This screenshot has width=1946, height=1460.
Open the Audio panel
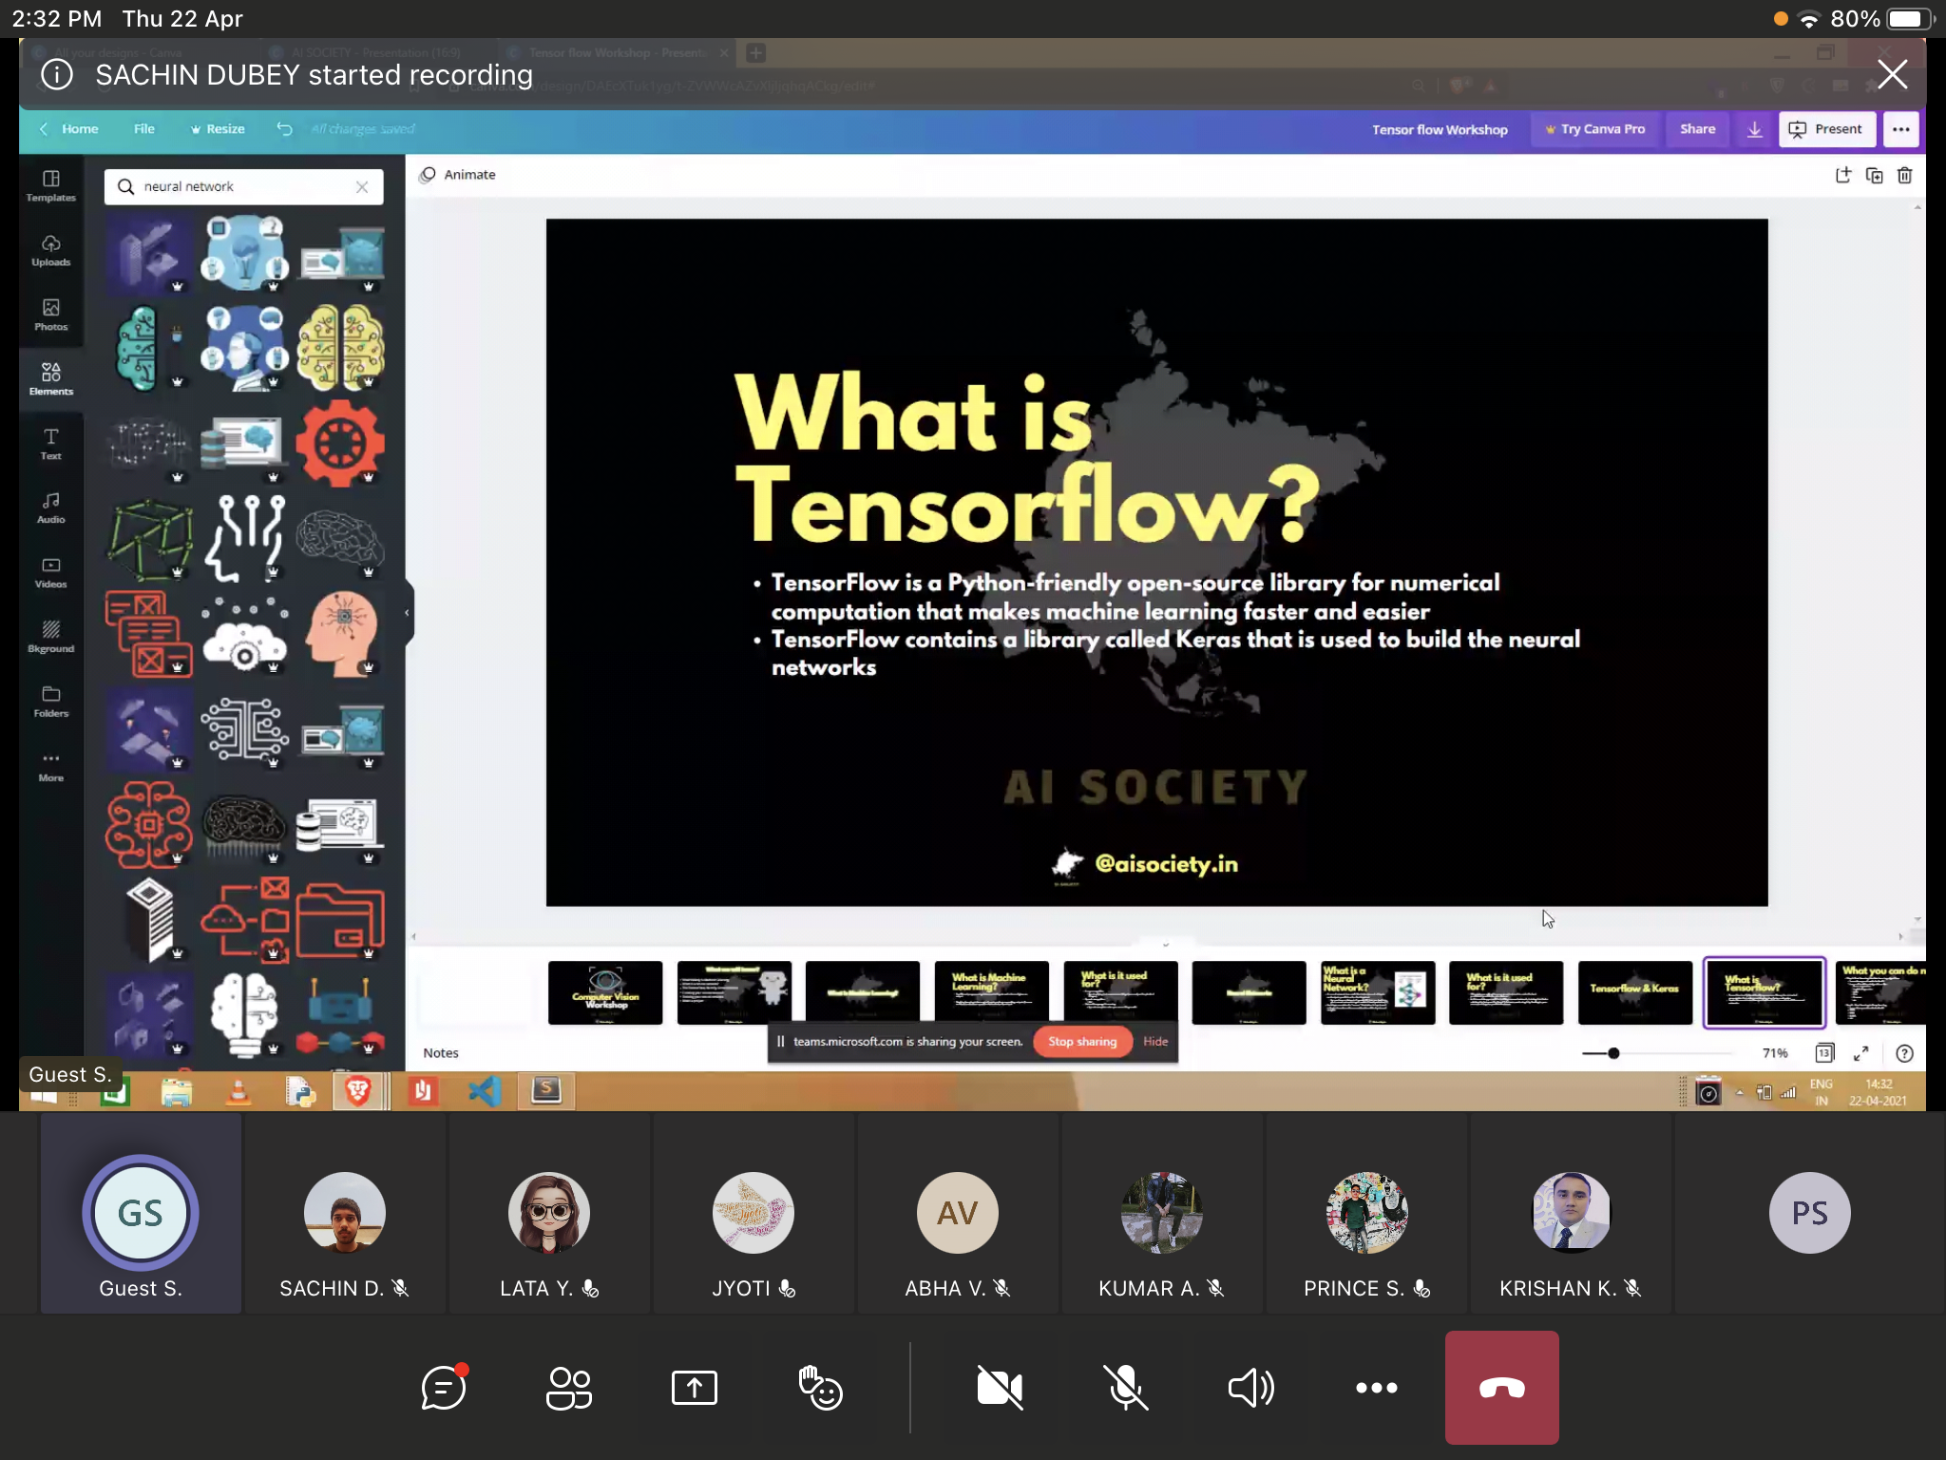pos(51,508)
